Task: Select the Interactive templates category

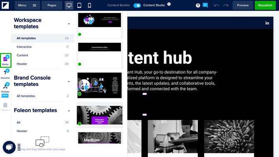Action: 43,47
